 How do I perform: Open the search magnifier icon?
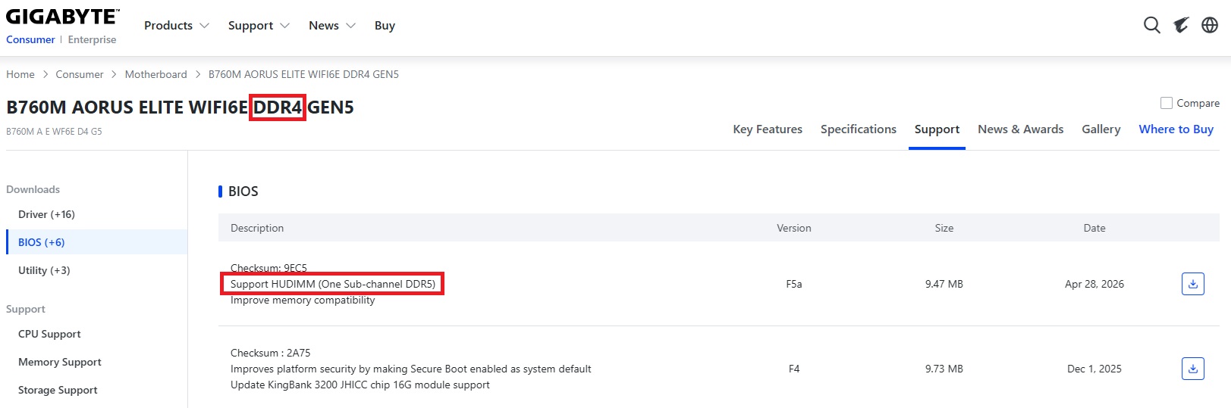click(1151, 25)
